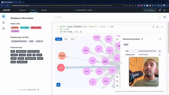The width and height of the screenshot is (169, 95).
Task: Bookmark the current MATCH query
Action: click(x=153, y=27)
